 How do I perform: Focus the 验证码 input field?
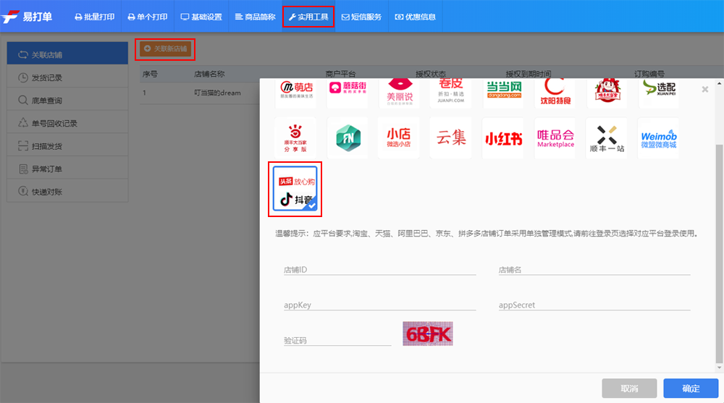pyautogui.click(x=337, y=340)
